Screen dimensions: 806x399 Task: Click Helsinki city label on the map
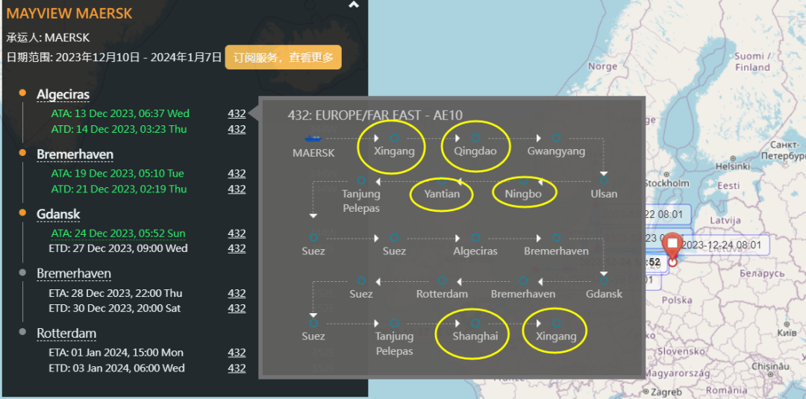pyautogui.click(x=733, y=167)
